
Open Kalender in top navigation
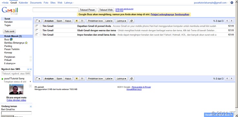tap(23, 3)
